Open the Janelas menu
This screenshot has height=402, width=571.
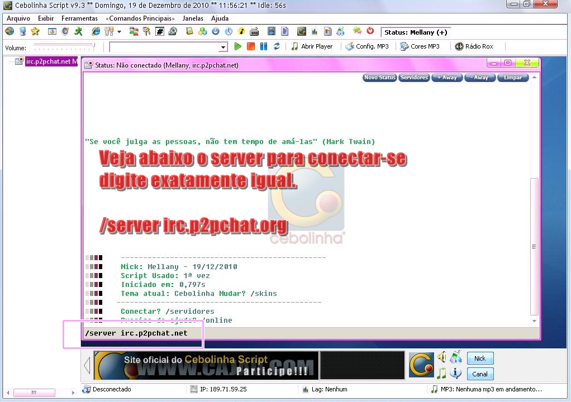pos(193,18)
